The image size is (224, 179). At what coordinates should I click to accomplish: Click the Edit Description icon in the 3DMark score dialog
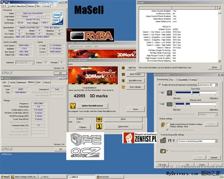123,68
